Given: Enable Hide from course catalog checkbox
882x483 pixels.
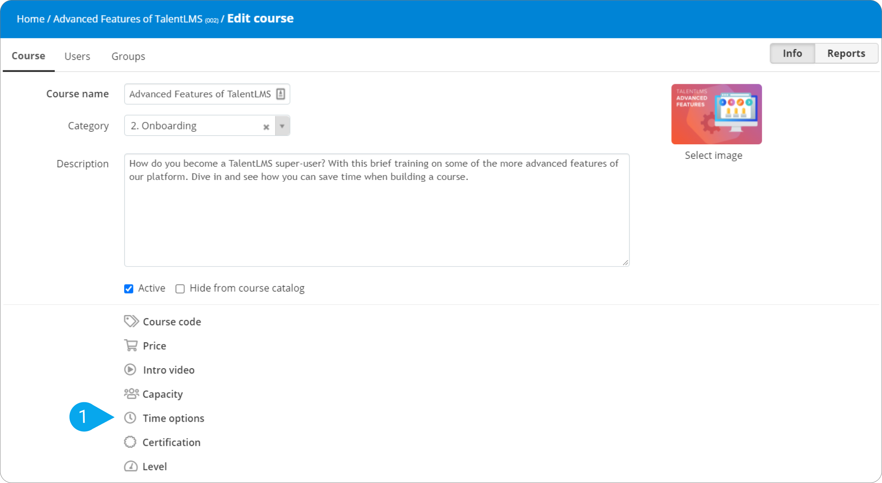Looking at the screenshot, I should click(180, 289).
